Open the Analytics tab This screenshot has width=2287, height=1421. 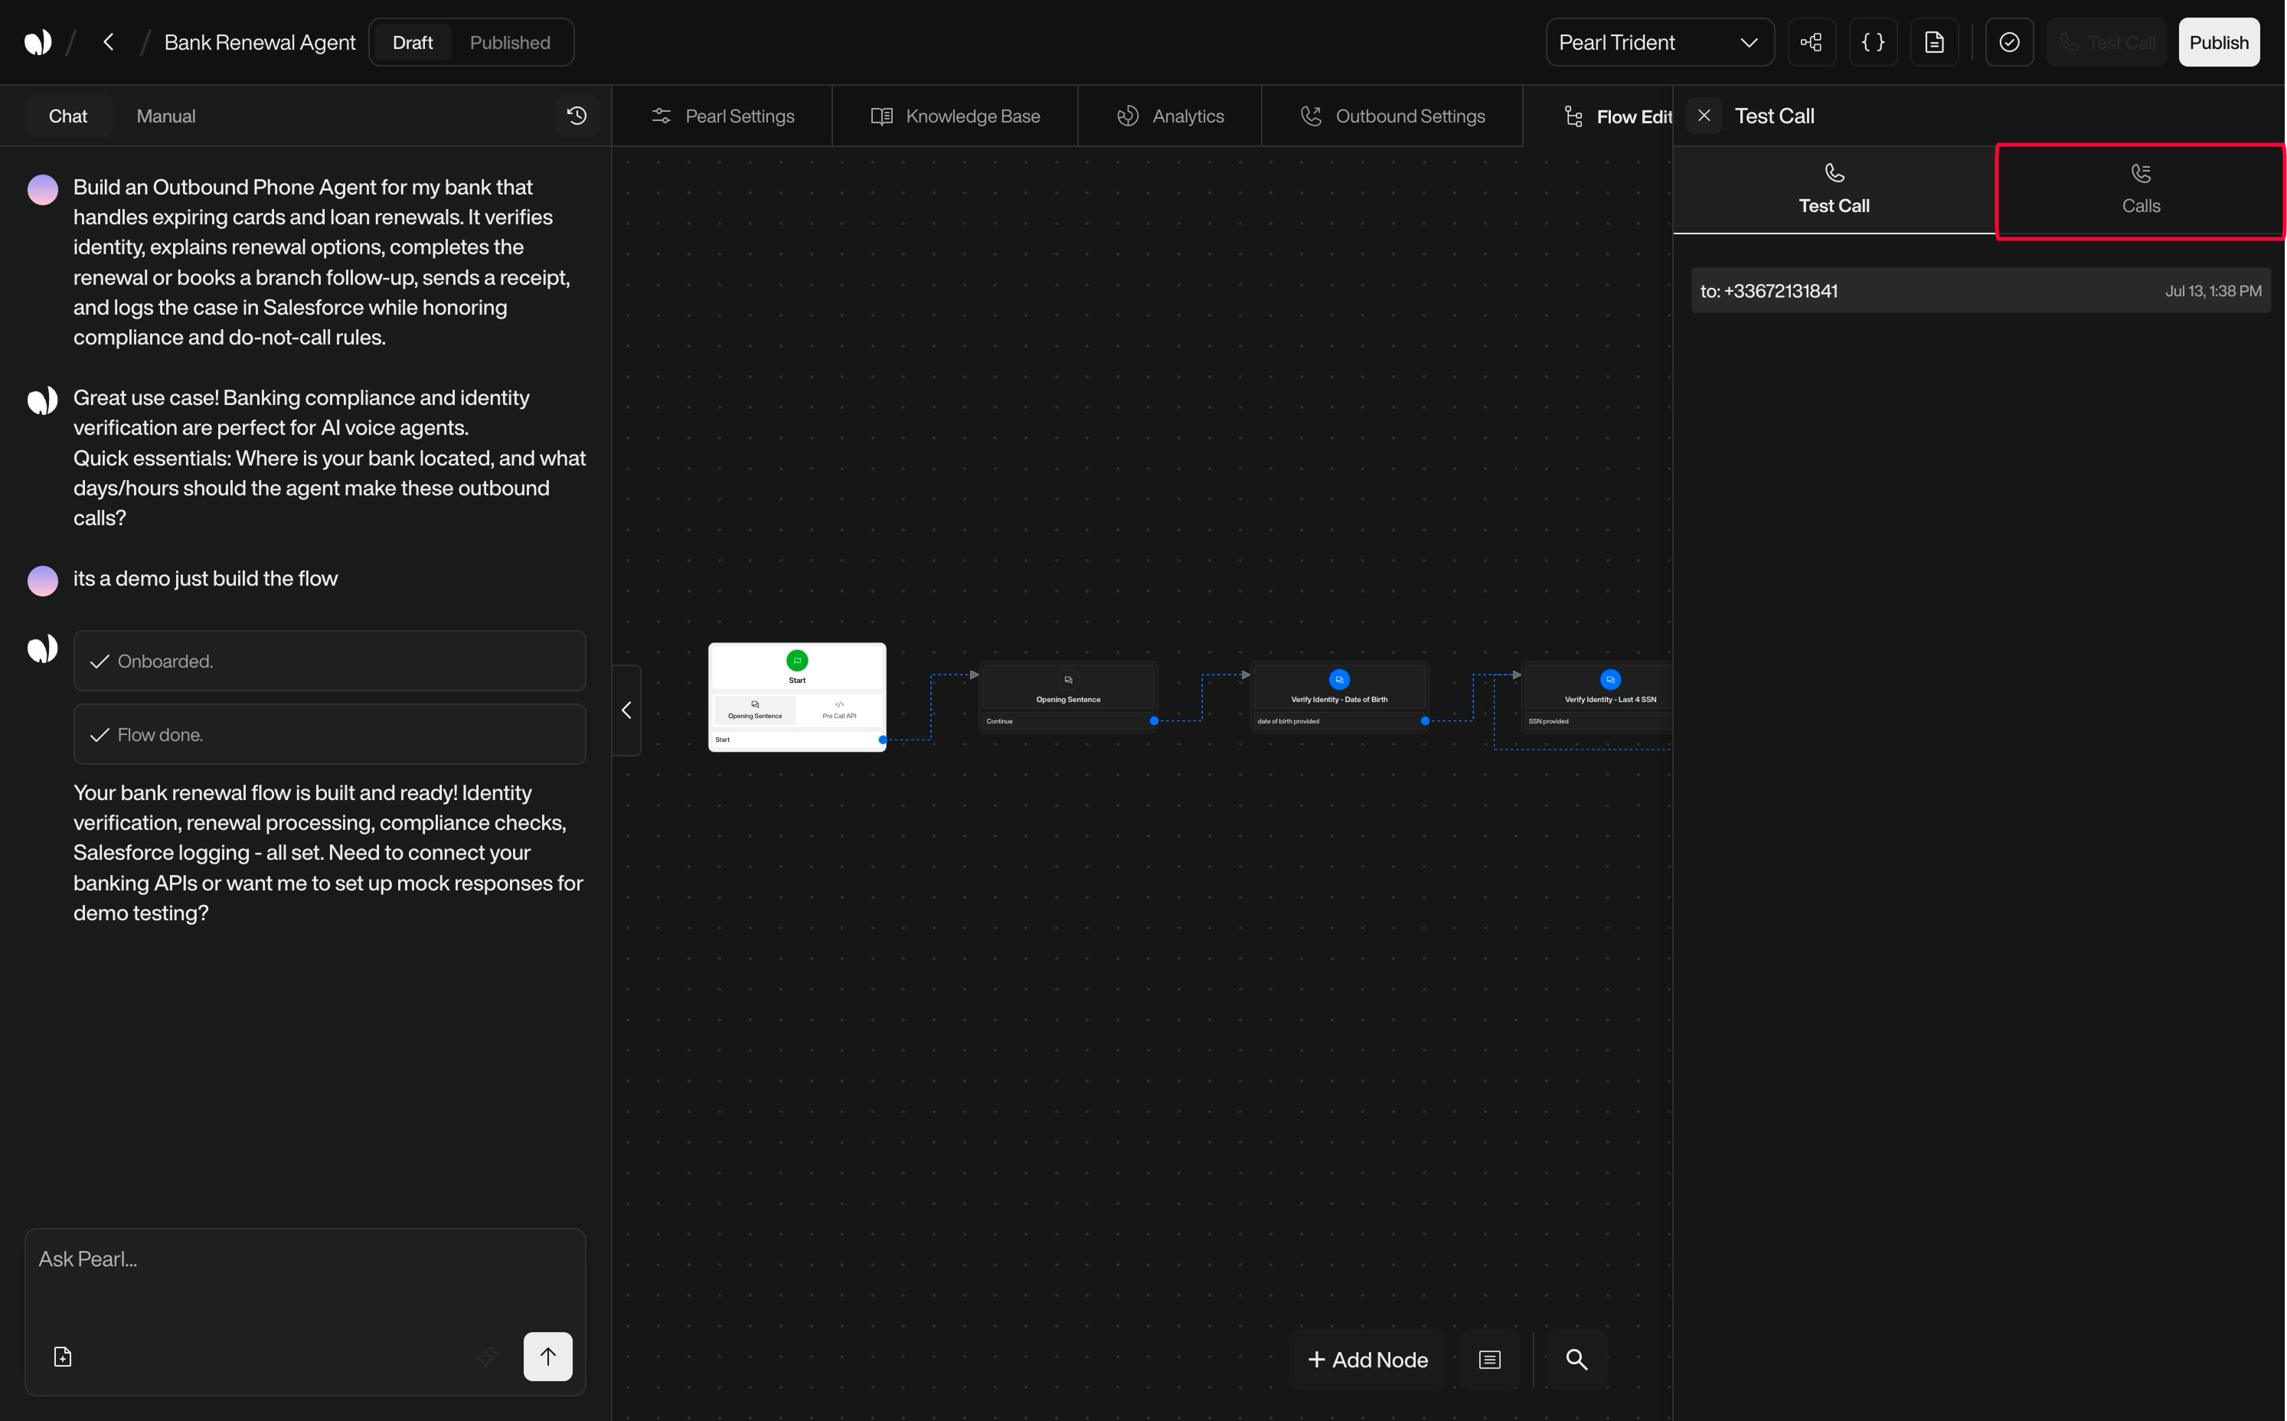(x=1170, y=115)
